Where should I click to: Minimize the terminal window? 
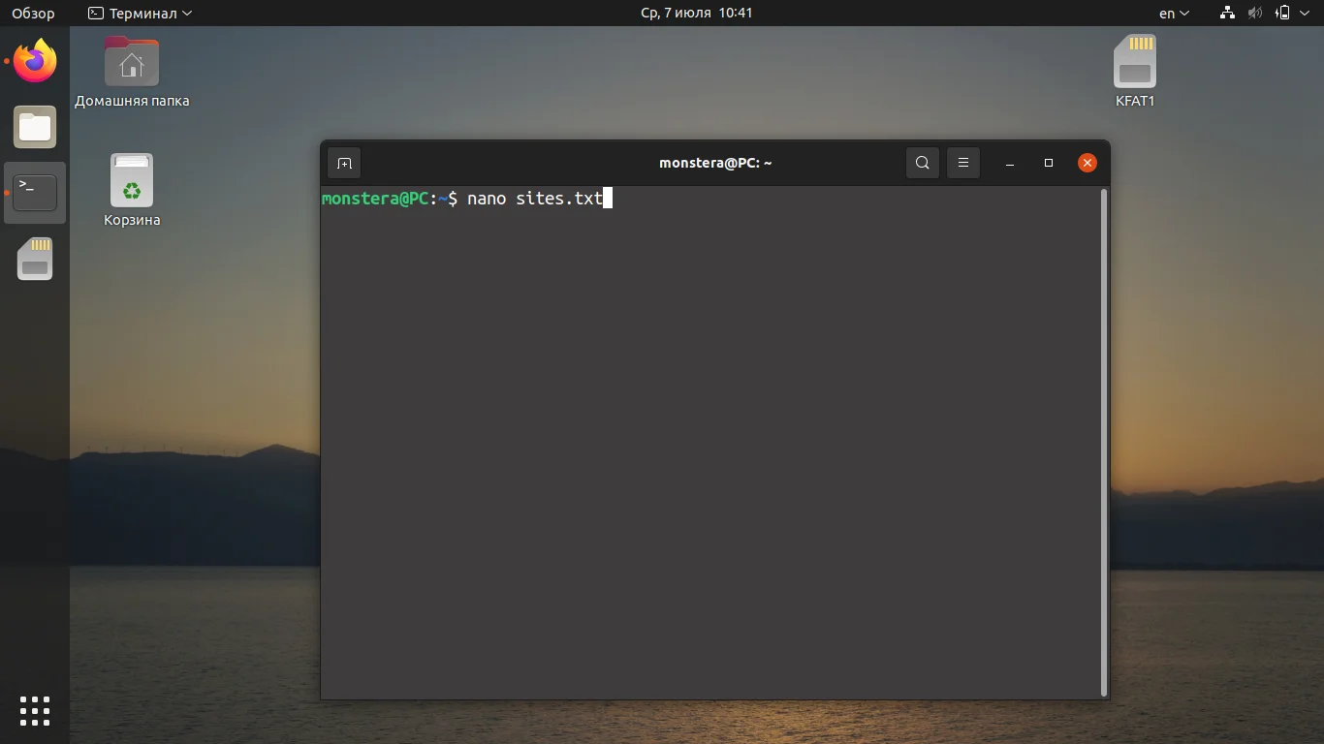1010,163
